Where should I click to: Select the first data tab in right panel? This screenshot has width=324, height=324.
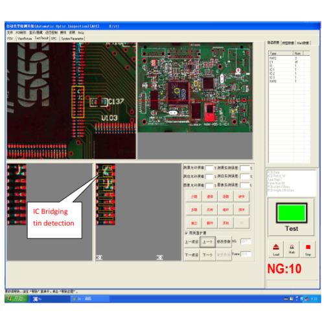273,43
